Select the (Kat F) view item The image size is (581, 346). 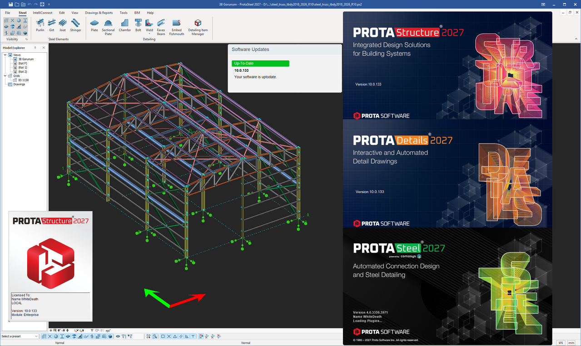click(23, 63)
